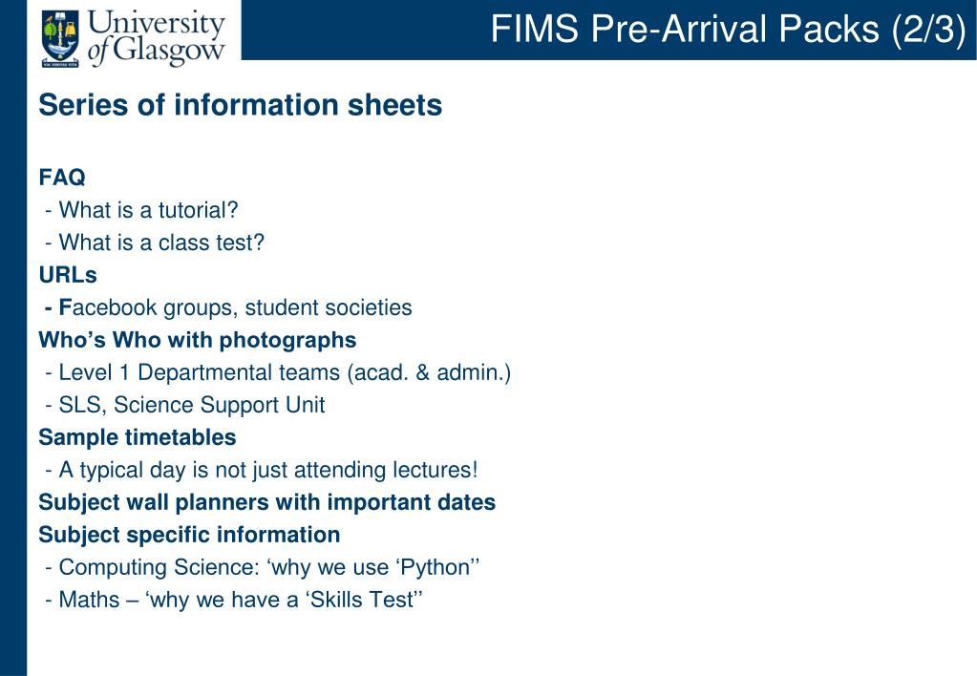Select the FAQ heading
The width and height of the screenshot is (977, 676).
(x=62, y=177)
